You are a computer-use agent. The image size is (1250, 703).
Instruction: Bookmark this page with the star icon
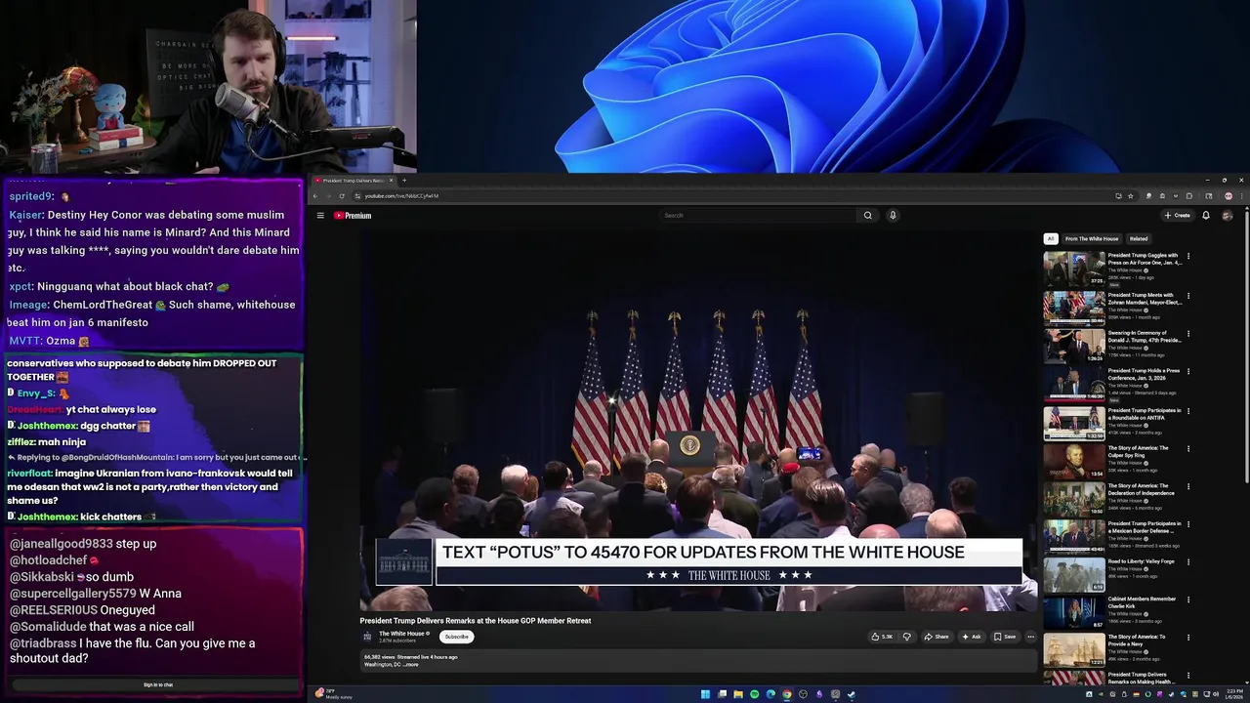click(1131, 196)
